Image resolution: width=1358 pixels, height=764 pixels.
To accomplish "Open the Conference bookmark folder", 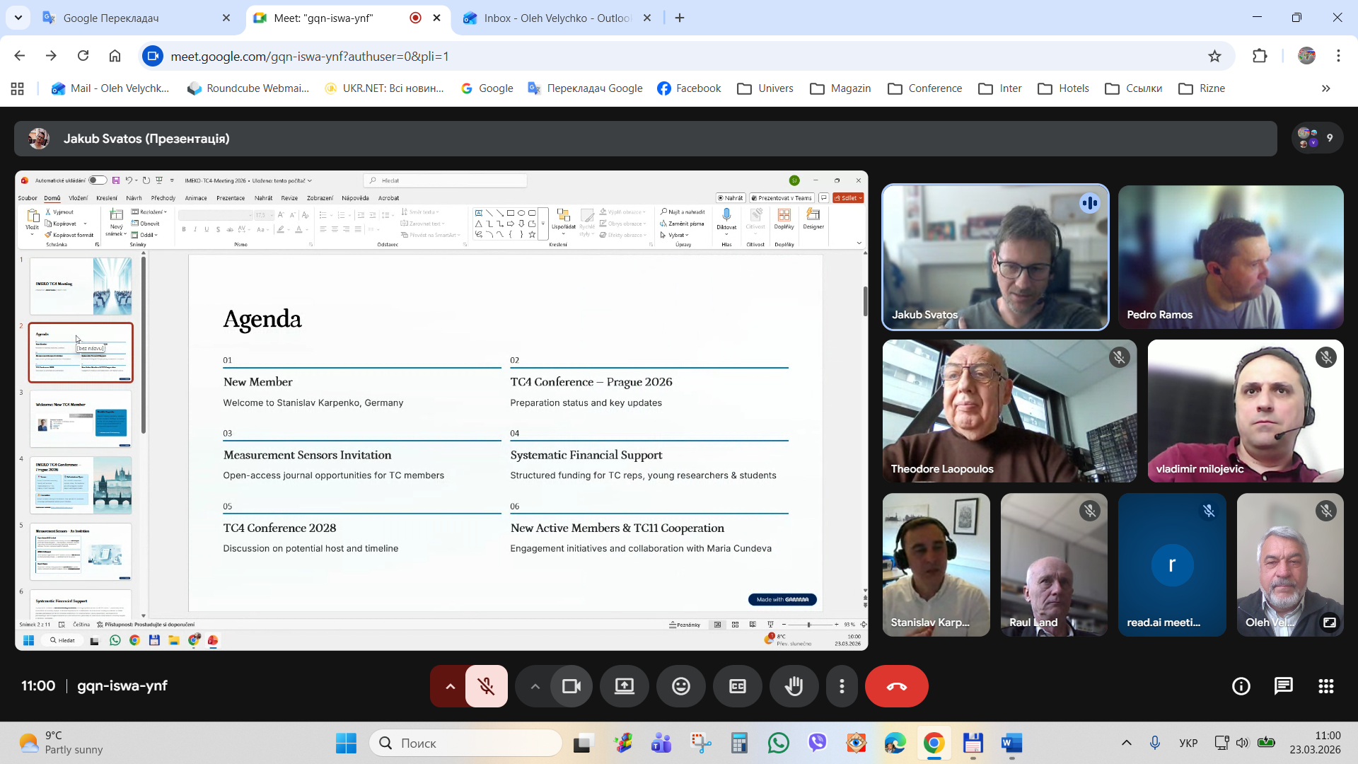I will pyautogui.click(x=925, y=88).
